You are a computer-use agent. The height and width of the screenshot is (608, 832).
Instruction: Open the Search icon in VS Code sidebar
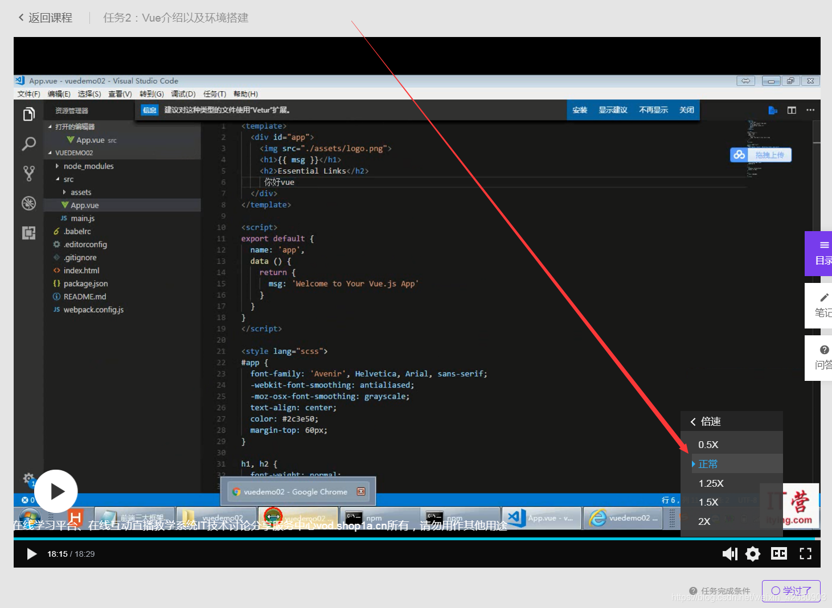point(28,144)
